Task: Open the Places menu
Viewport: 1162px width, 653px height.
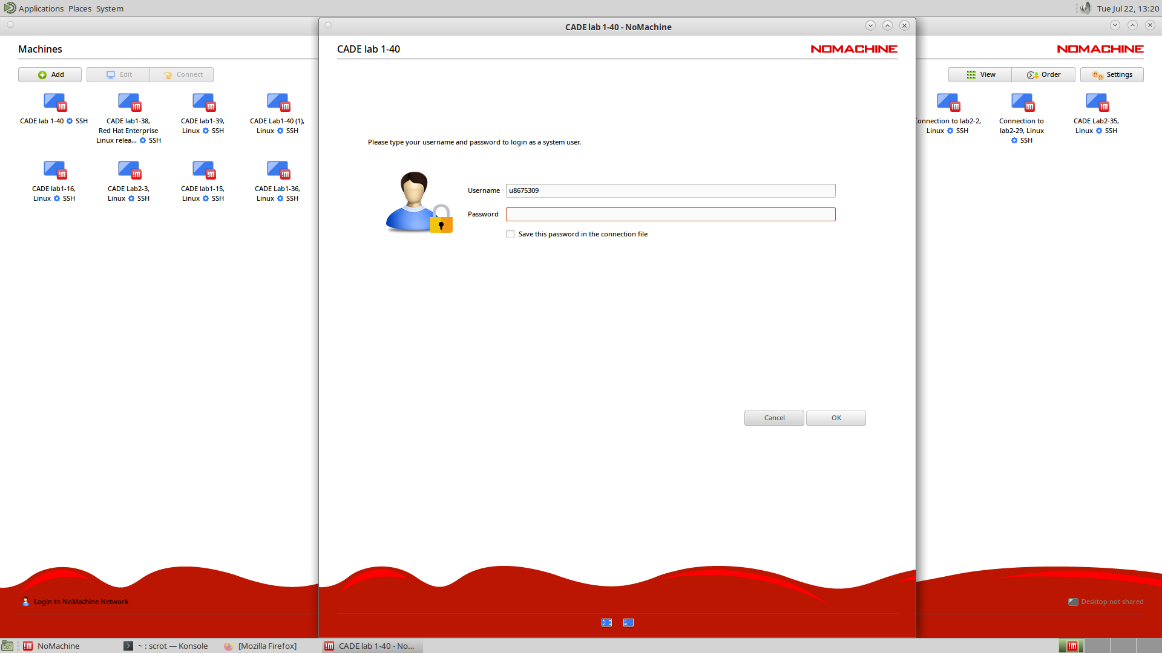Action: pos(80,8)
